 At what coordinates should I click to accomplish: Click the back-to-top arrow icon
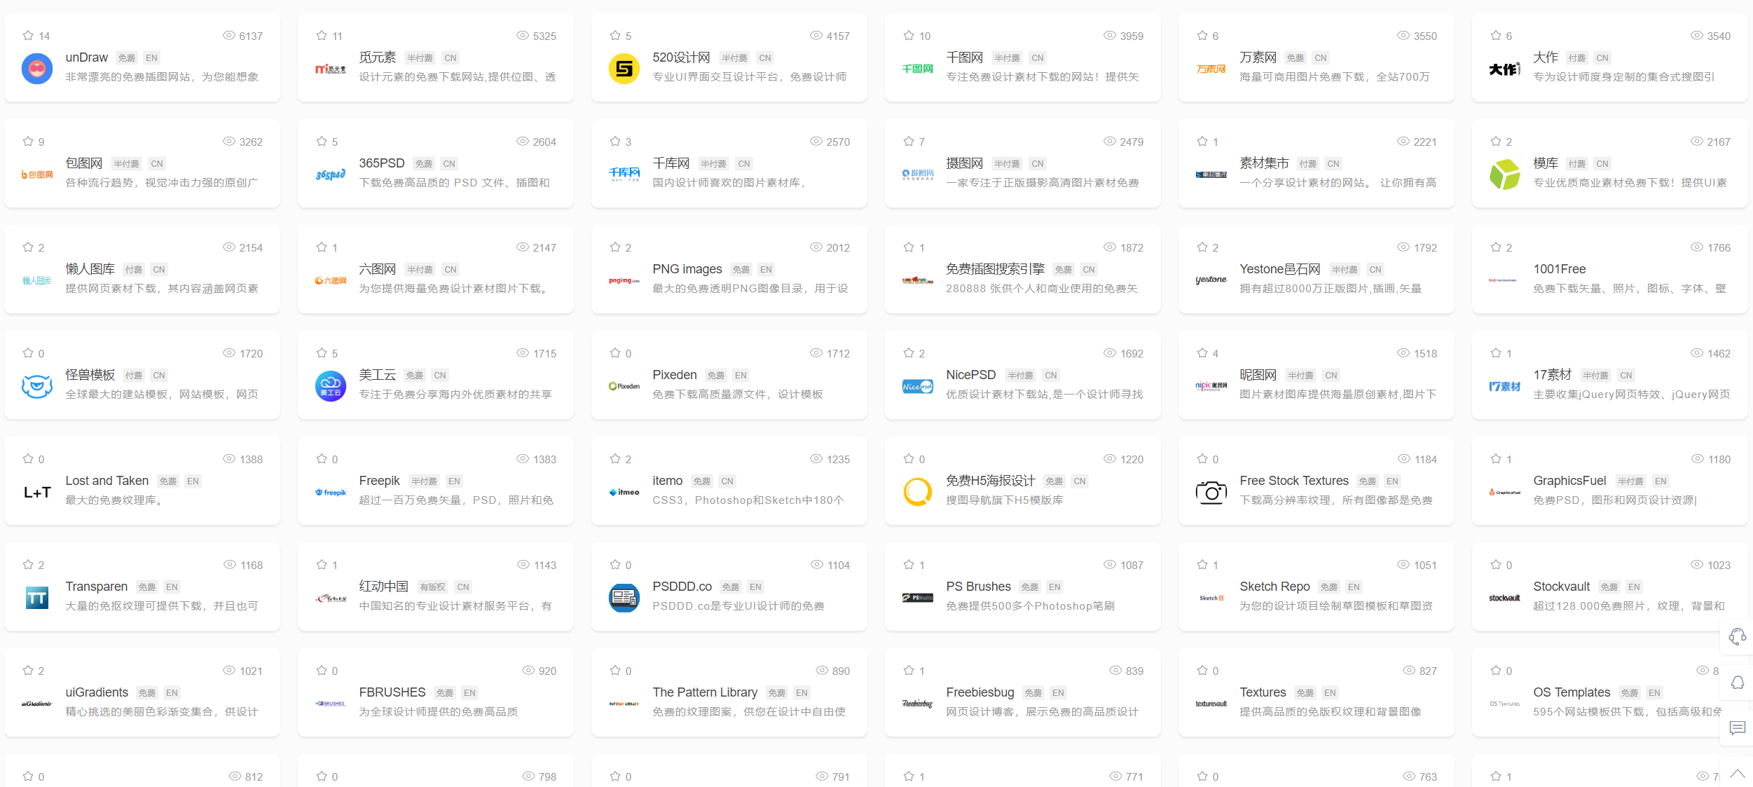pos(1738,774)
